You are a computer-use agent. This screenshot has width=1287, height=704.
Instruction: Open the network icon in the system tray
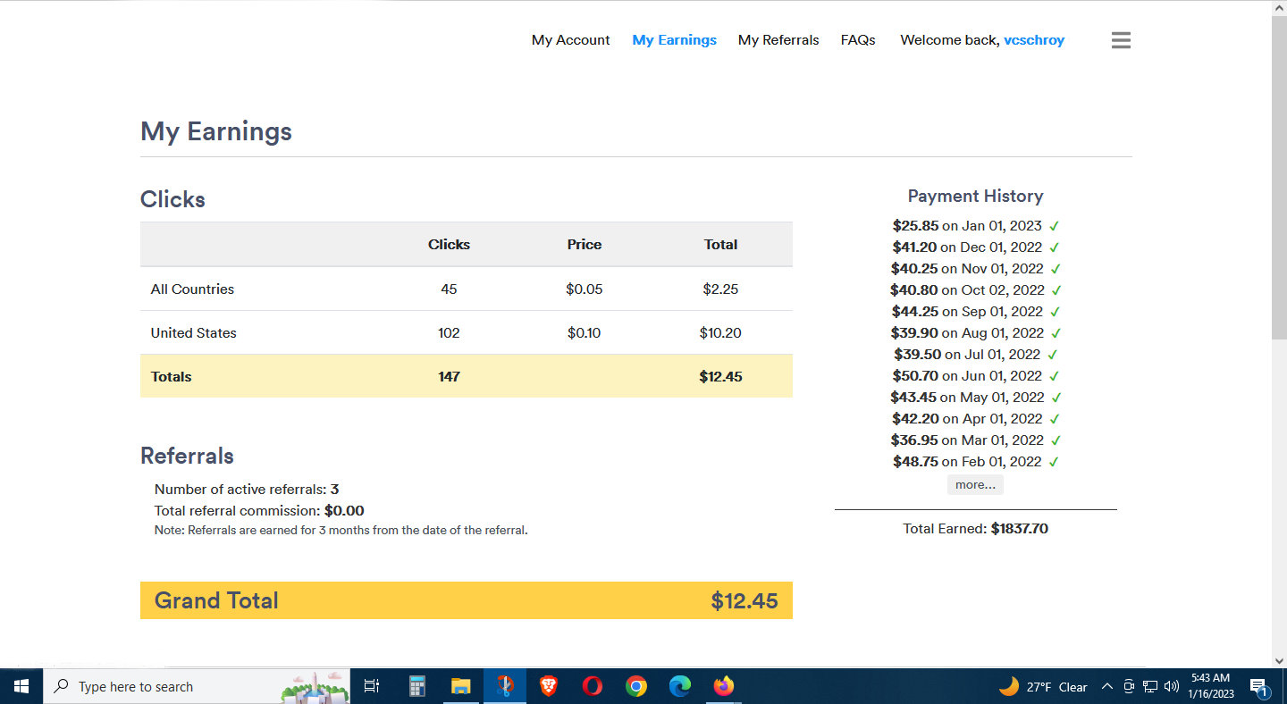click(1150, 686)
